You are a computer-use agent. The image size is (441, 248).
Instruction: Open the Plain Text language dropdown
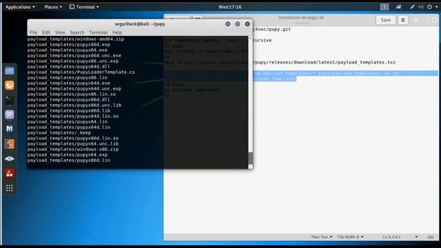click(x=322, y=237)
